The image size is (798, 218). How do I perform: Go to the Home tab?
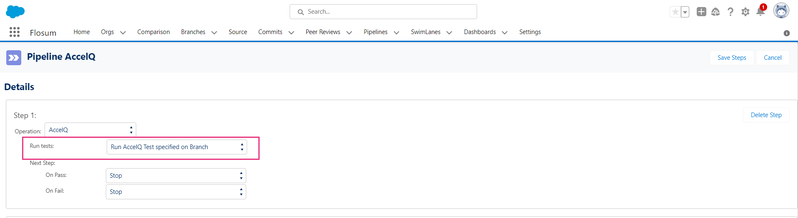point(82,32)
